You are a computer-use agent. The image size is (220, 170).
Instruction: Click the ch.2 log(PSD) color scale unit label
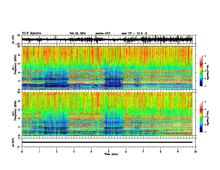[x=208, y=118]
